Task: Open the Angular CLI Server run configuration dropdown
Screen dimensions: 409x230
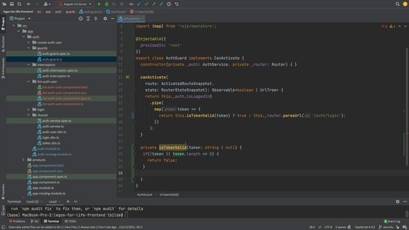Action: [x=75, y=4]
